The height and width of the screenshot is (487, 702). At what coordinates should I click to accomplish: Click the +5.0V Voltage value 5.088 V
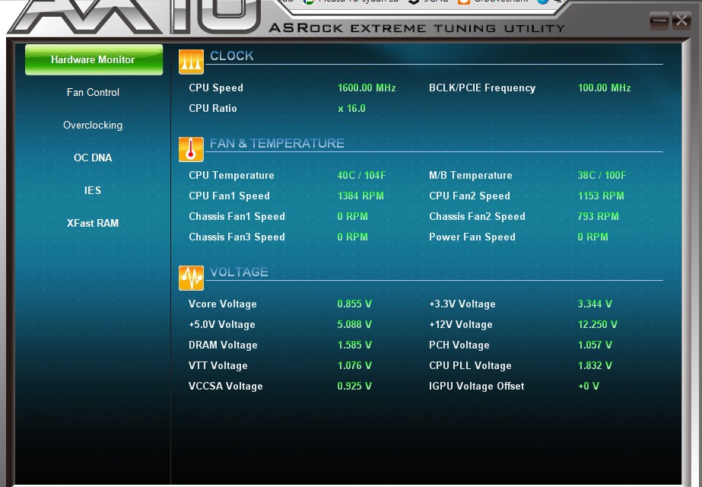click(x=354, y=324)
